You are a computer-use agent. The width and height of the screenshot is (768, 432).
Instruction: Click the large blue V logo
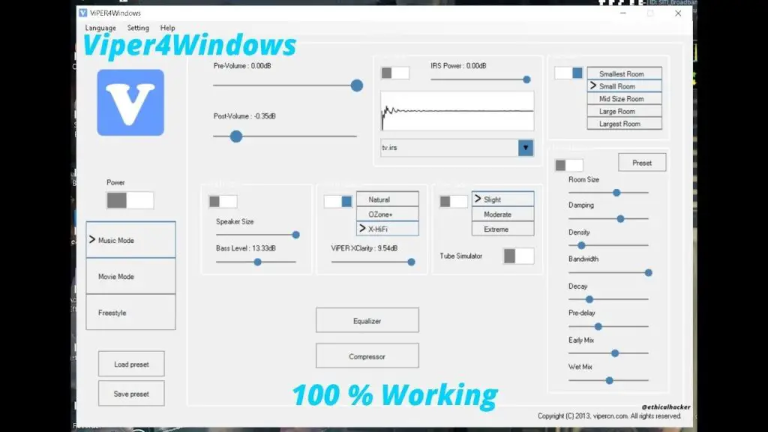point(130,102)
